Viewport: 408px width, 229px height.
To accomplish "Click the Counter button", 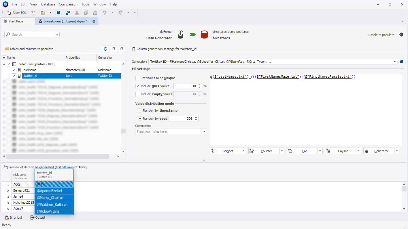I will (264, 151).
